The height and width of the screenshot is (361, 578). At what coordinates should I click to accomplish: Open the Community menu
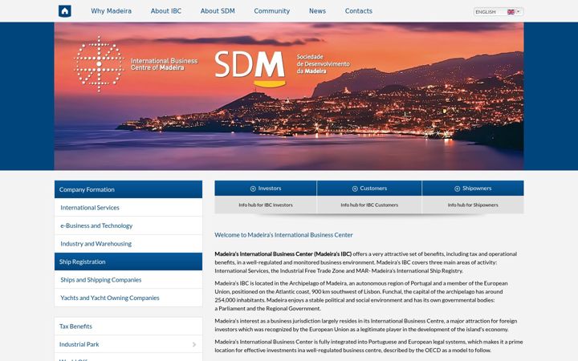tap(271, 11)
